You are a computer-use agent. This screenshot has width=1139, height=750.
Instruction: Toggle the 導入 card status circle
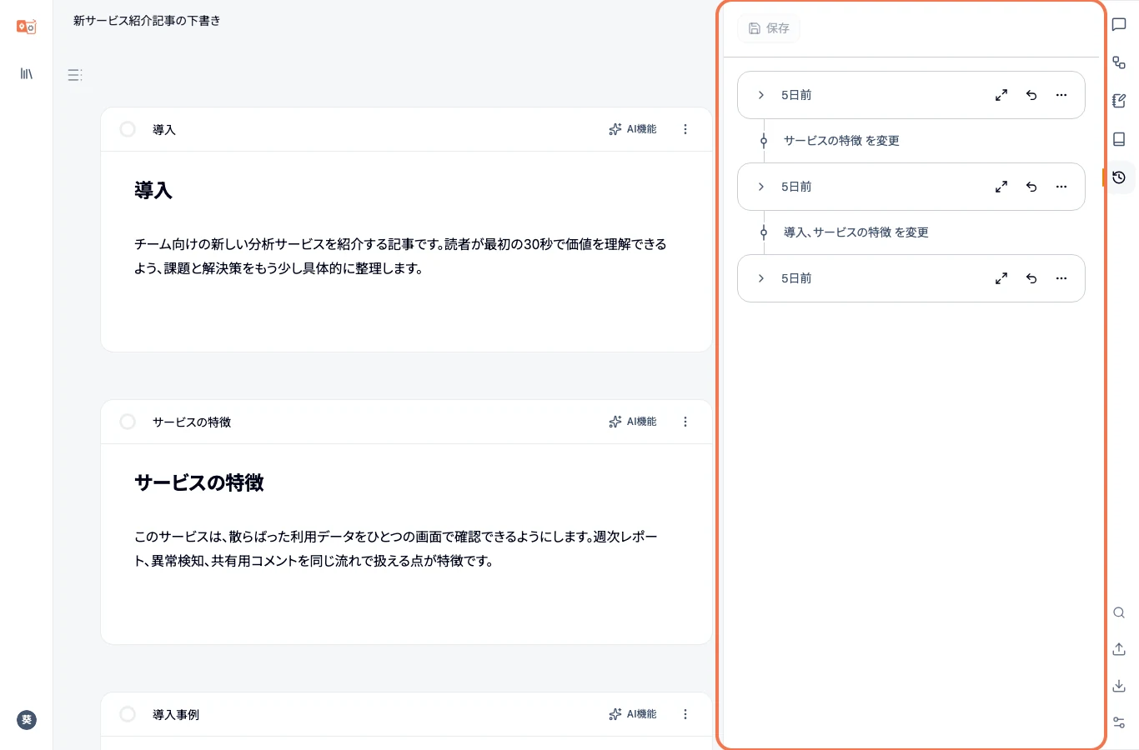click(x=128, y=129)
